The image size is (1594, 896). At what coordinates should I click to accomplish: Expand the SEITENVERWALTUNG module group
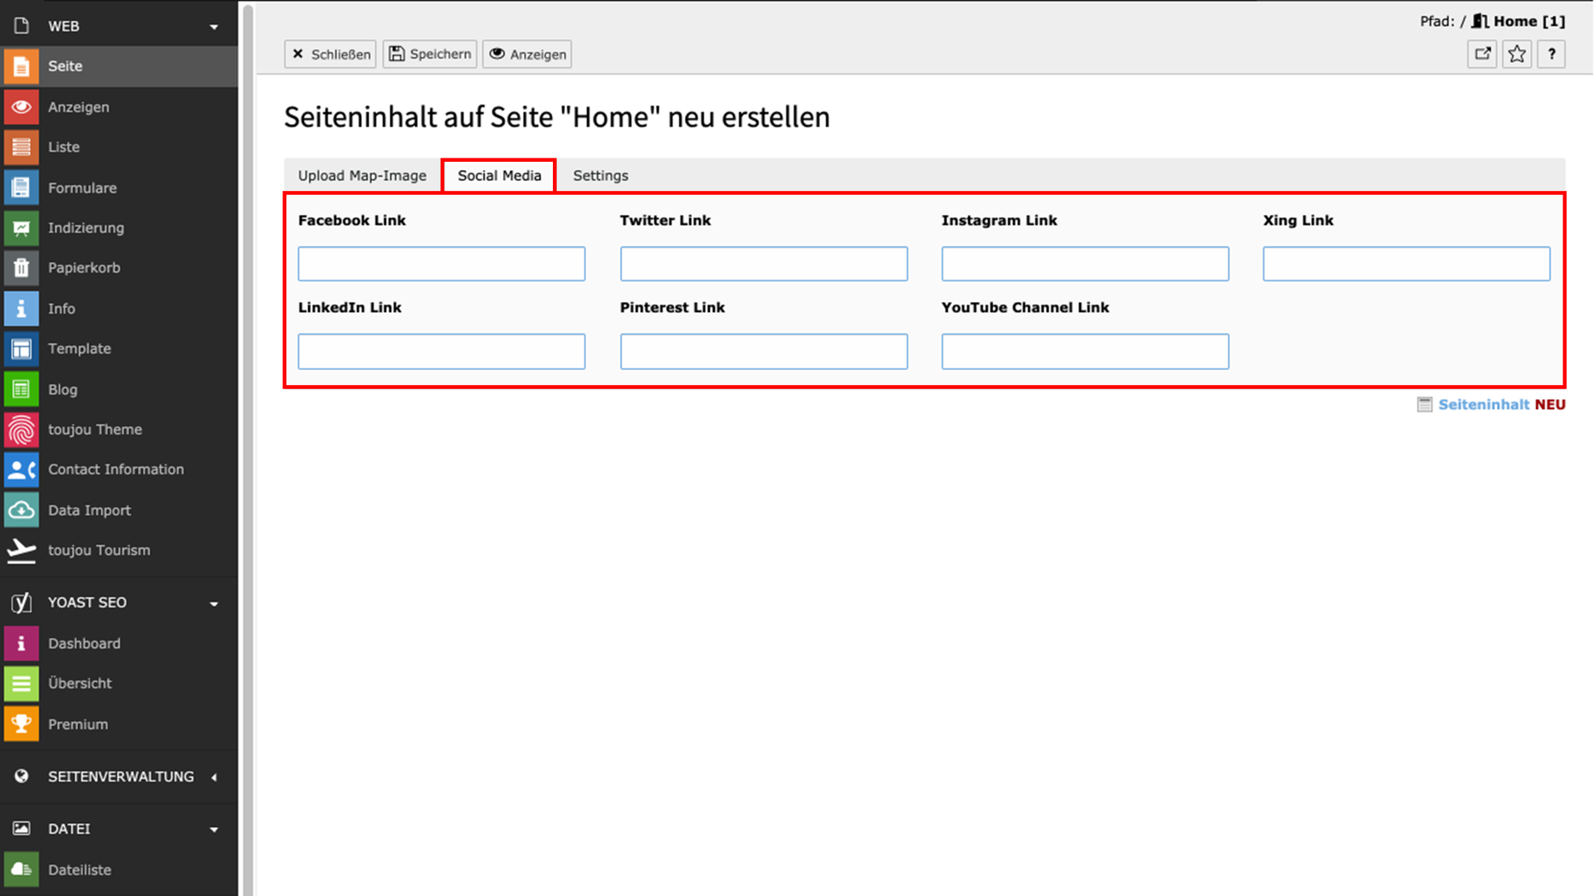(x=213, y=777)
